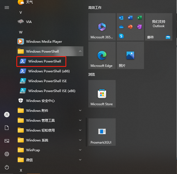This screenshot has width=177, height=174.
Task: Click the Power button icon
Action: 7,167
